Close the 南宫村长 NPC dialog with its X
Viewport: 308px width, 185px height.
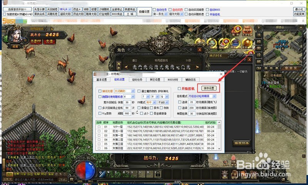click(249, 60)
